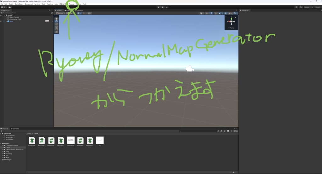Click the Pause button
Screen dimensions: 322x174
click(x=163, y=7)
